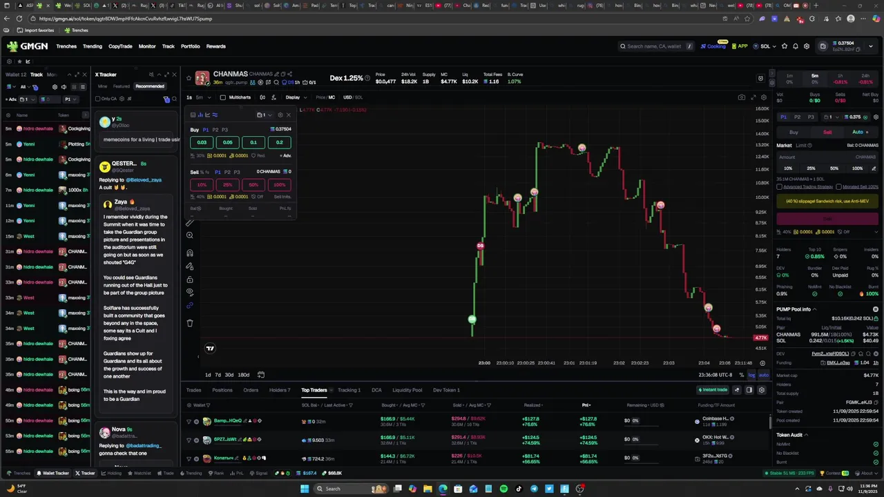Collapse the PUMP Pool info section
The width and height of the screenshot is (884, 497).
[814, 309]
